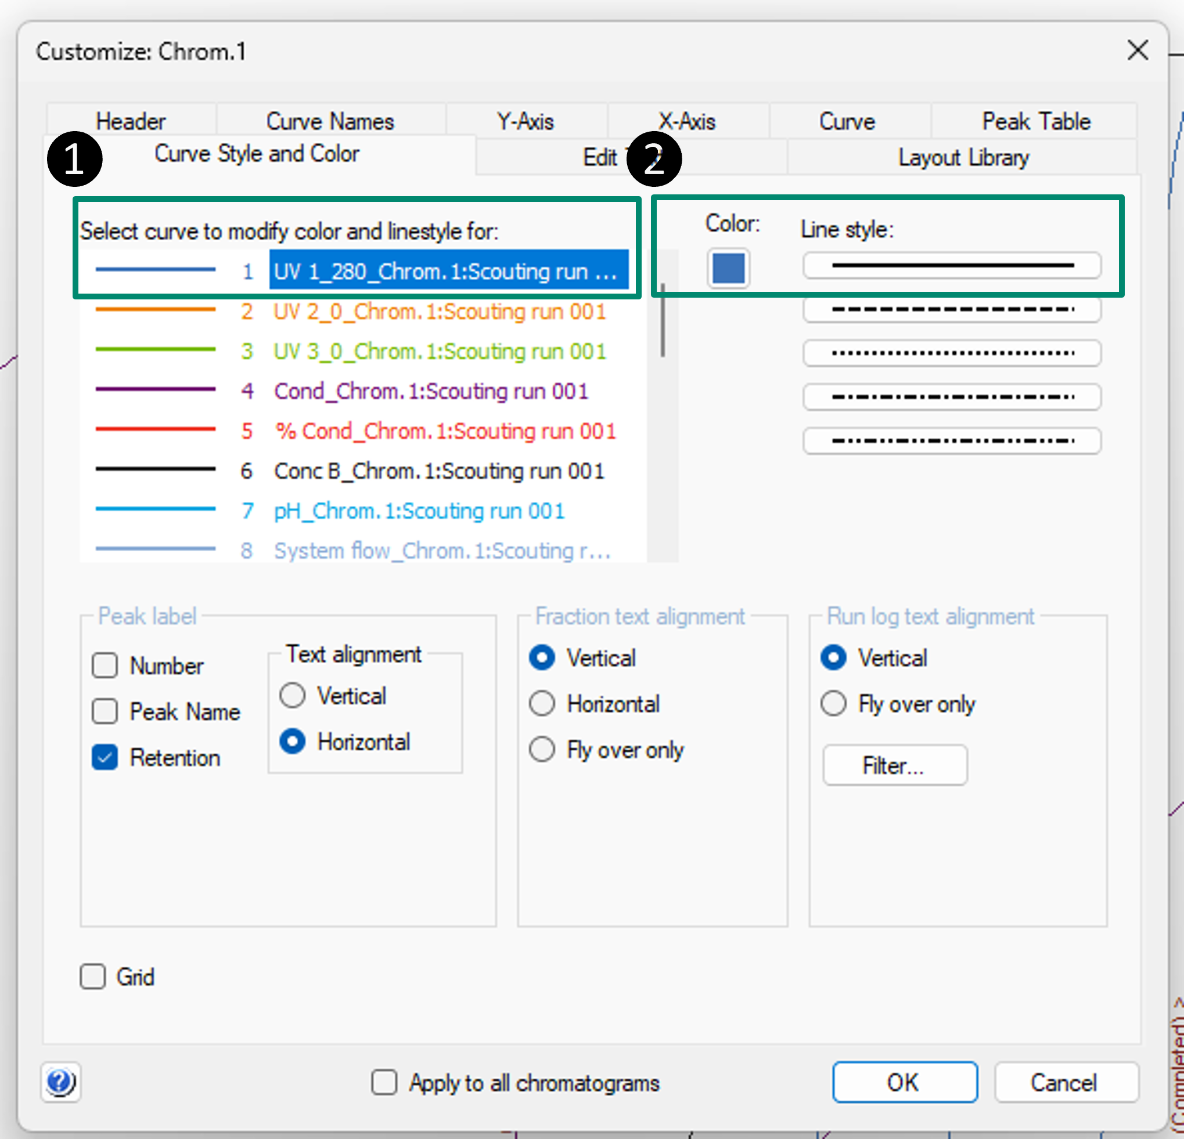
Task: Select Horizontal fraction text alignment
Action: tap(542, 704)
